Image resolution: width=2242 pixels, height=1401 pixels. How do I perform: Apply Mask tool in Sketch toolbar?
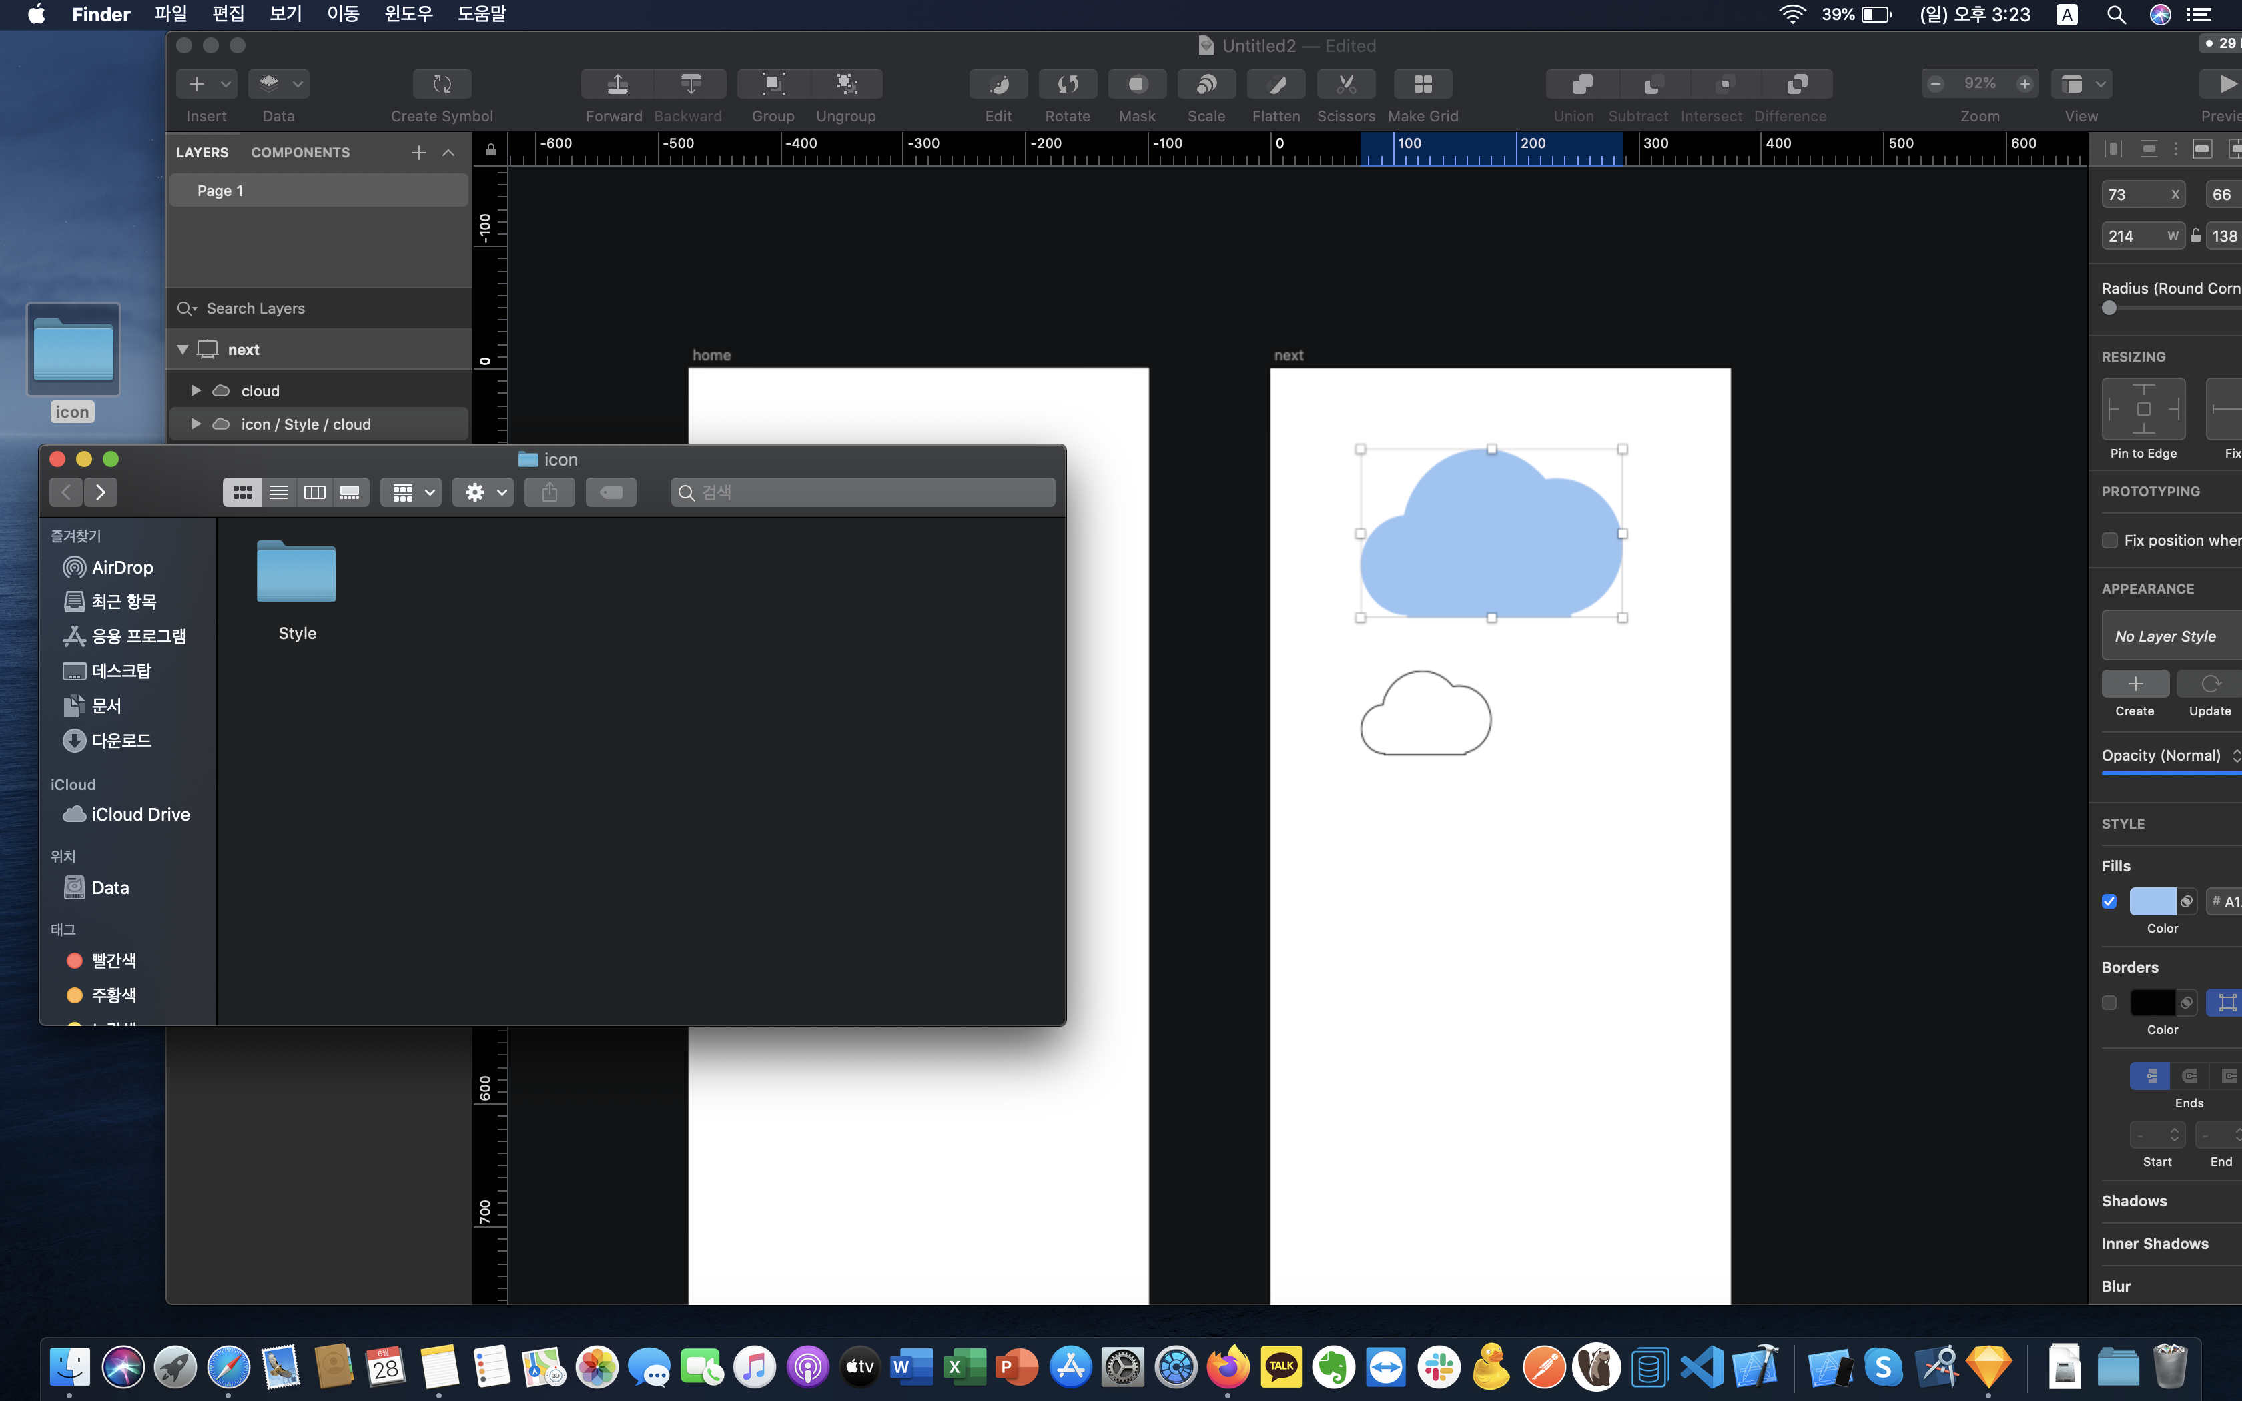coord(1137,84)
